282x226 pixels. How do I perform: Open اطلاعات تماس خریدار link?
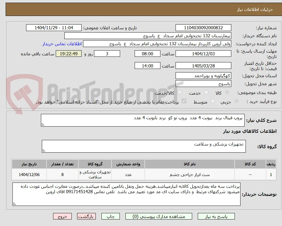click(62, 44)
